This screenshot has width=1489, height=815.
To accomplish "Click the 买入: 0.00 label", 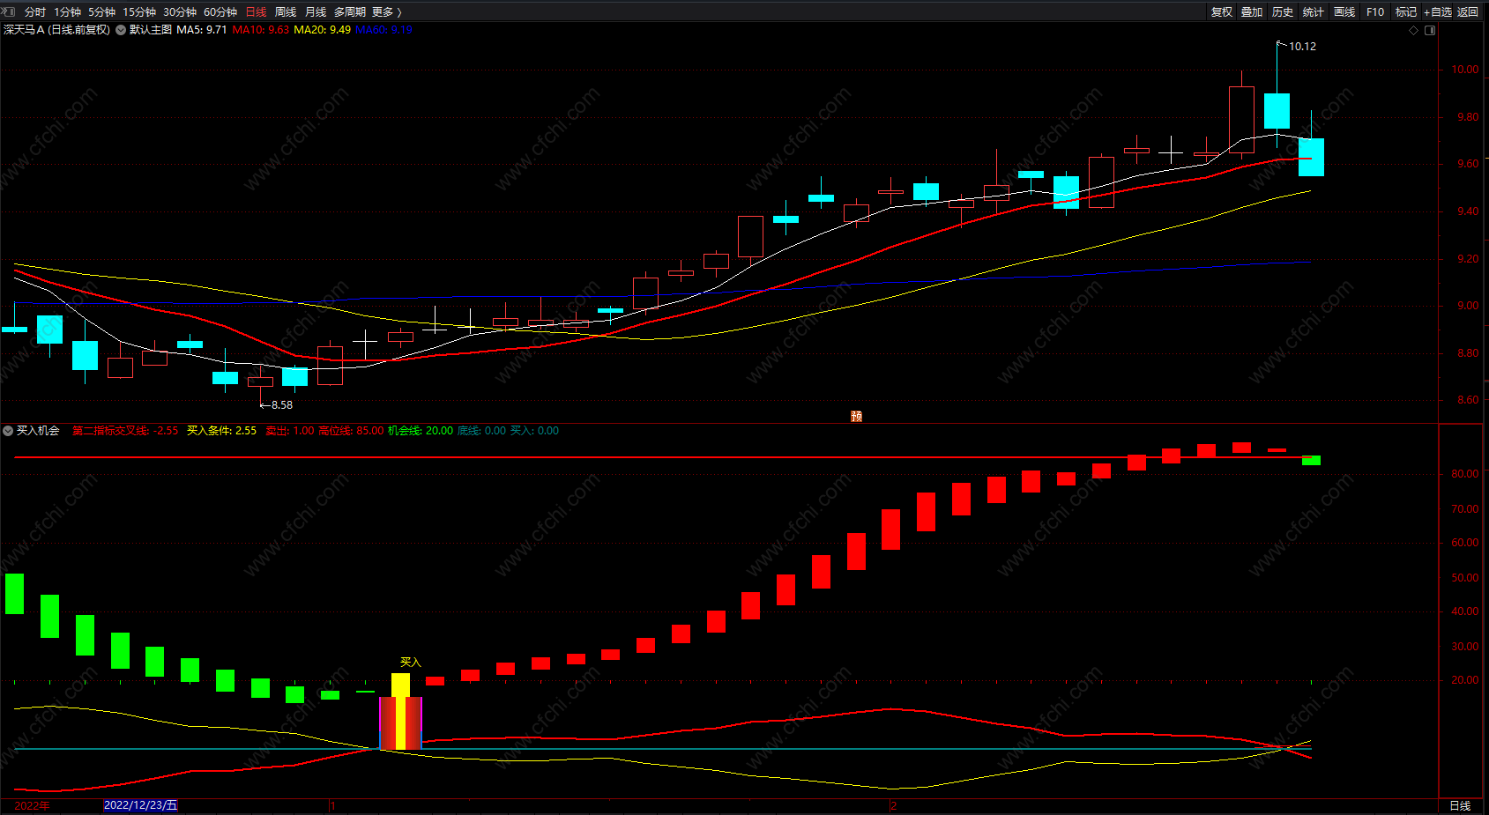I will point(534,431).
